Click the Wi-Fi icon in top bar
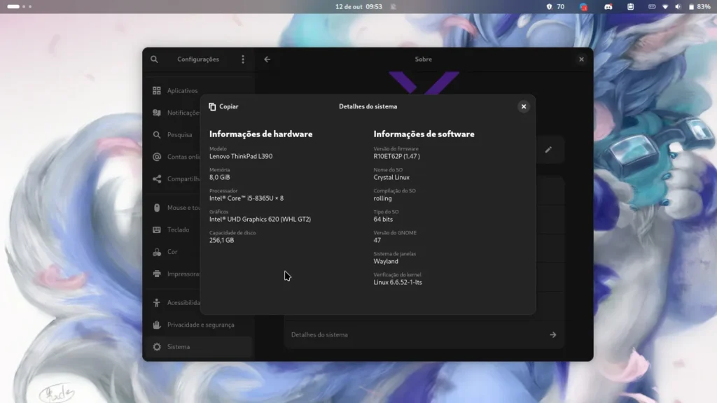This screenshot has width=717, height=403. coord(665,7)
